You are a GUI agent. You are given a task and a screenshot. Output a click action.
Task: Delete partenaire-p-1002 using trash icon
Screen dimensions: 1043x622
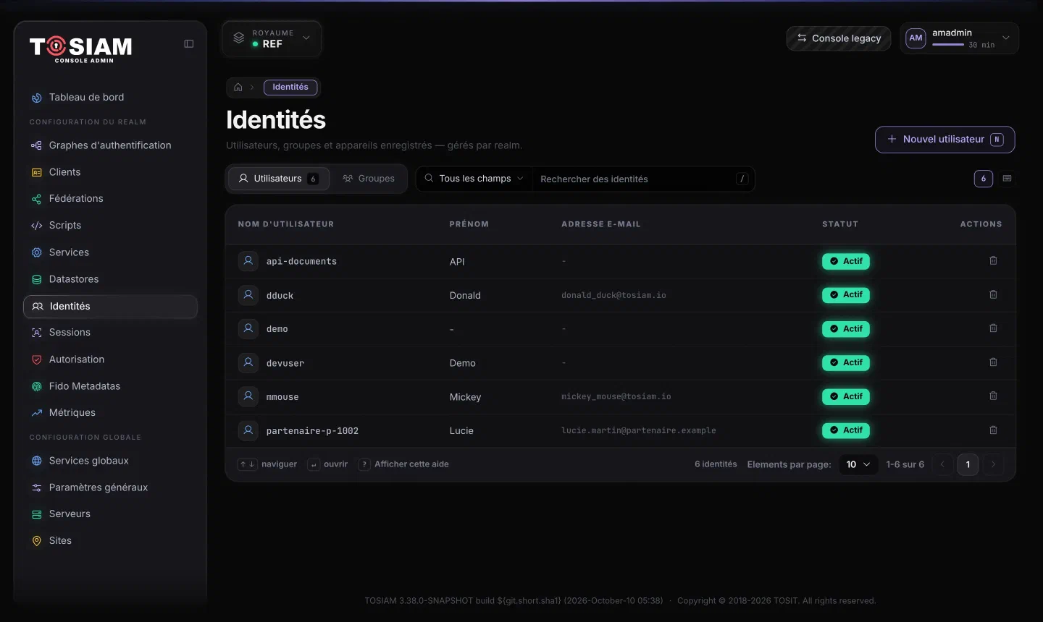pos(993,430)
